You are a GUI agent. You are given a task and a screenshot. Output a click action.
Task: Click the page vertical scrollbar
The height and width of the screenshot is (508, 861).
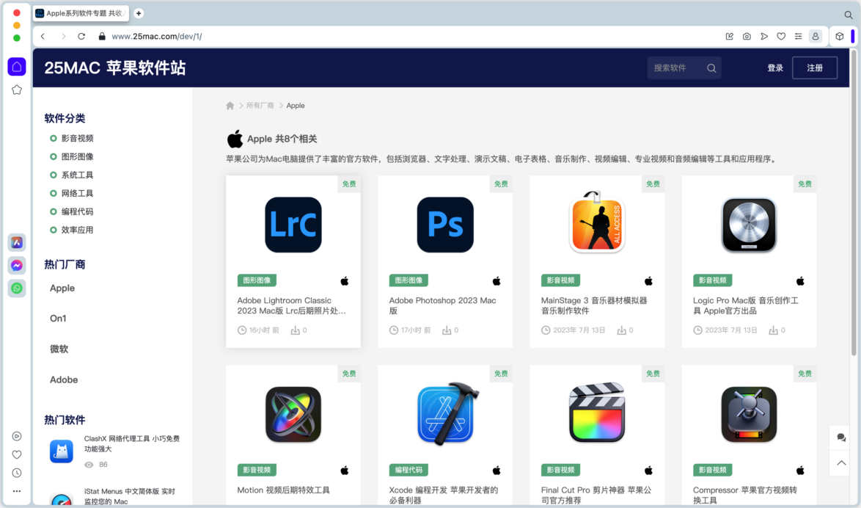point(854,203)
